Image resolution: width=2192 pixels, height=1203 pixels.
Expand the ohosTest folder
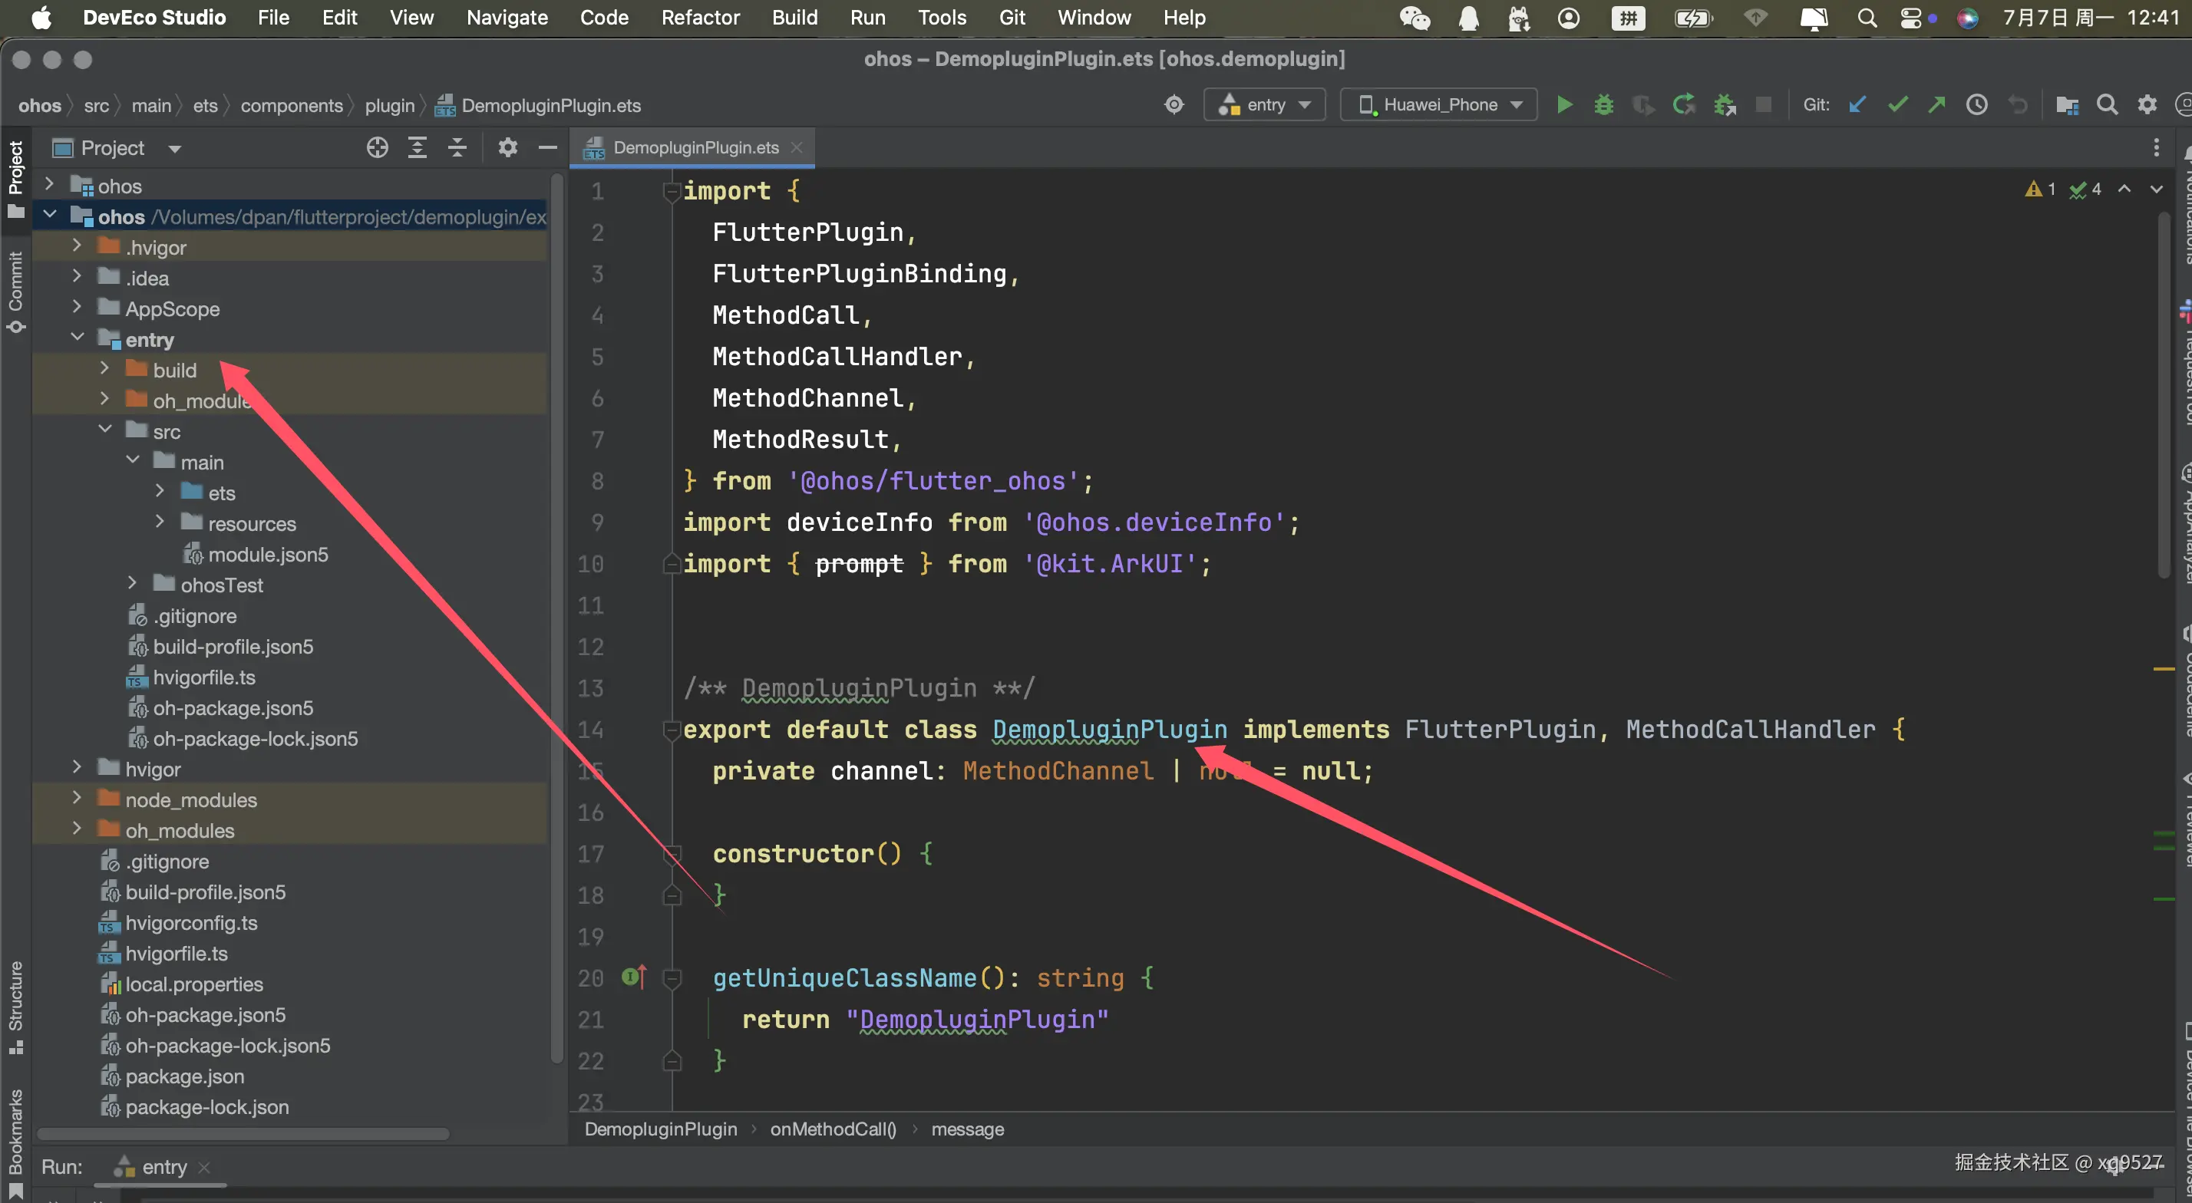tap(132, 584)
